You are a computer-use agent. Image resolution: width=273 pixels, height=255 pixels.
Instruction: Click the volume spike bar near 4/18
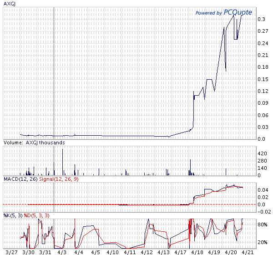[190, 167]
